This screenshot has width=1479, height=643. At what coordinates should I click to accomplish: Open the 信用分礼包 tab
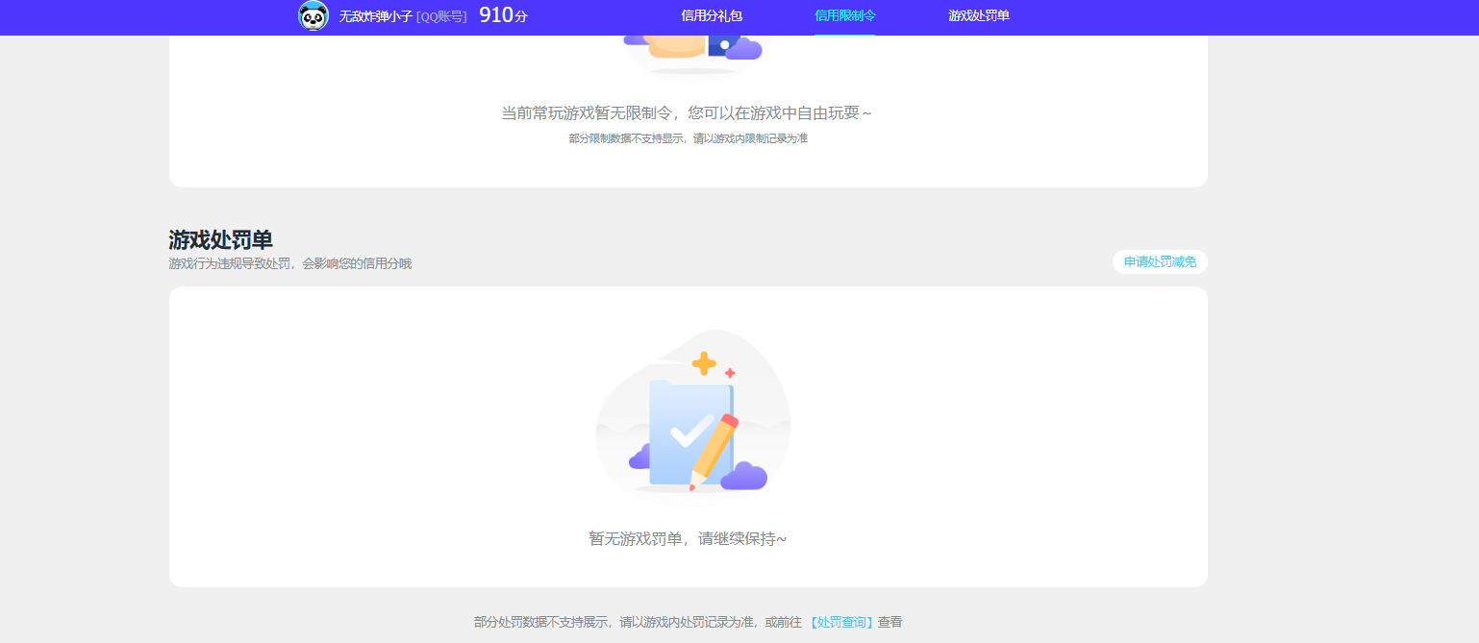pos(712,16)
